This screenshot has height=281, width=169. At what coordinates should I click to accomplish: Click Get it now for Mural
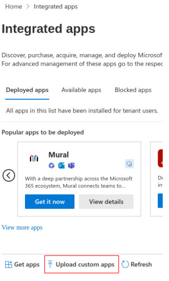tap(49, 201)
